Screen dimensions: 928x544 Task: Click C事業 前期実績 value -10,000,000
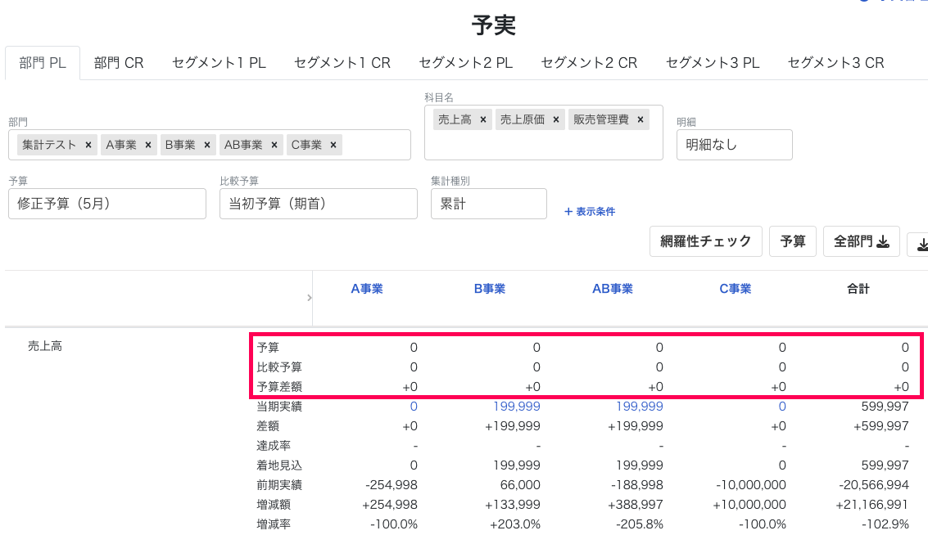pos(751,485)
